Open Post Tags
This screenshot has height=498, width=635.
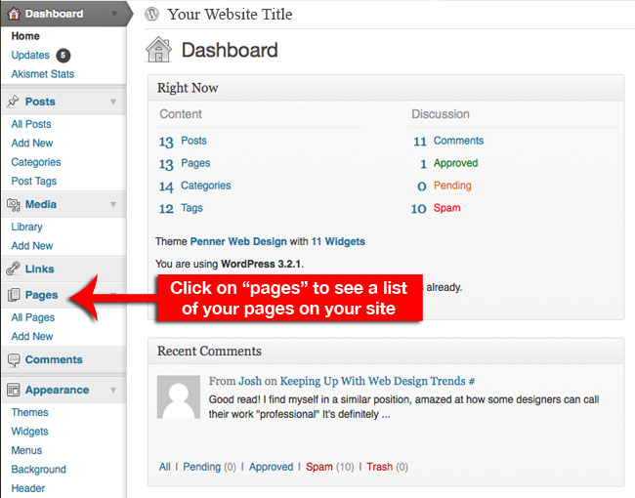[x=34, y=181]
